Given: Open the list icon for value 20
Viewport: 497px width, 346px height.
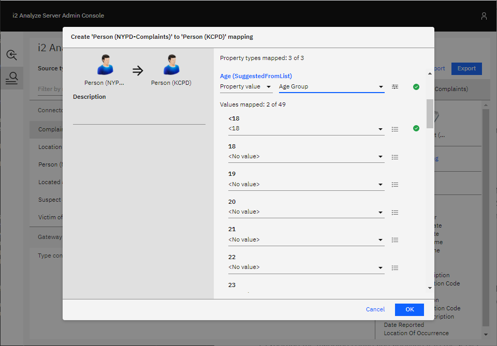Looking at the screenshot, I should coord(395,212).
